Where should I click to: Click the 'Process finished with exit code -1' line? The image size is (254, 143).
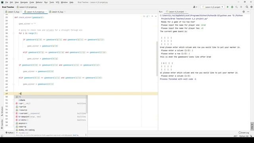[x=178, y=79]
